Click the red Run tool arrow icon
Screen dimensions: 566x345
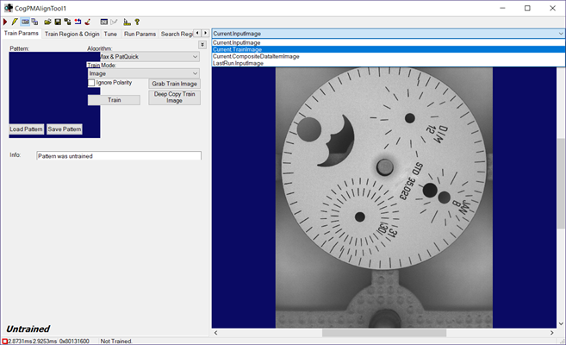(5, 21)
